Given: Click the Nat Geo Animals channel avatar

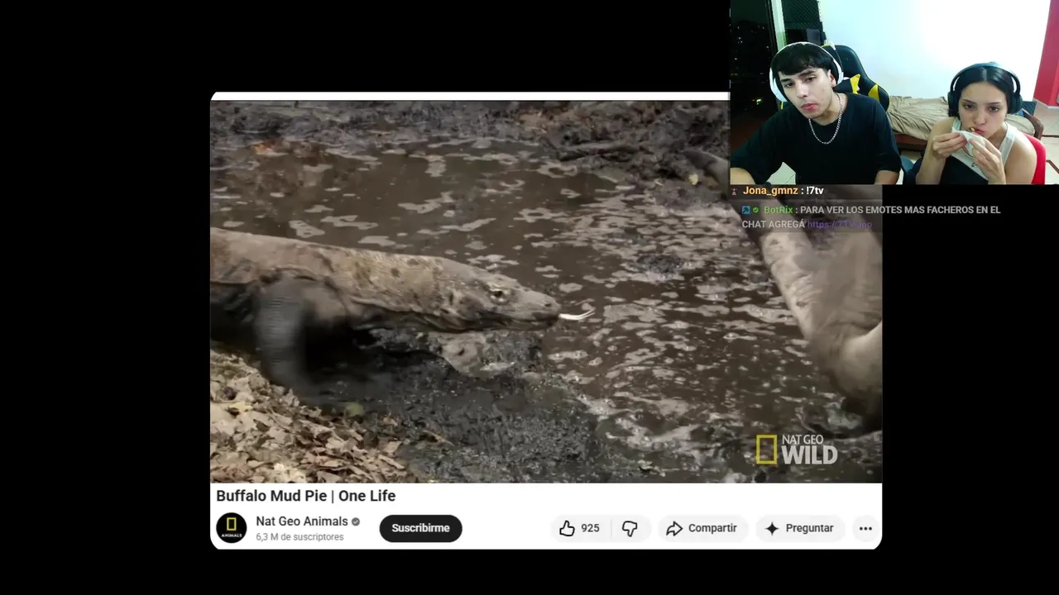Looking at the screenshot, I should coord(232,528).
